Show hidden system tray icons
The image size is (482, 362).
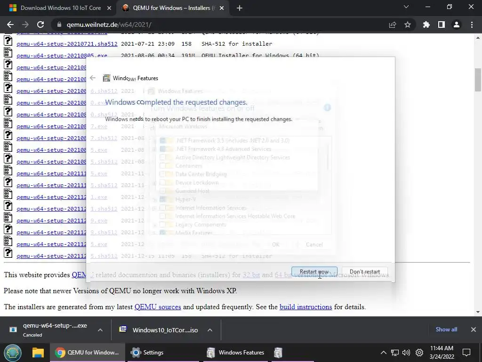click(383, 353)
